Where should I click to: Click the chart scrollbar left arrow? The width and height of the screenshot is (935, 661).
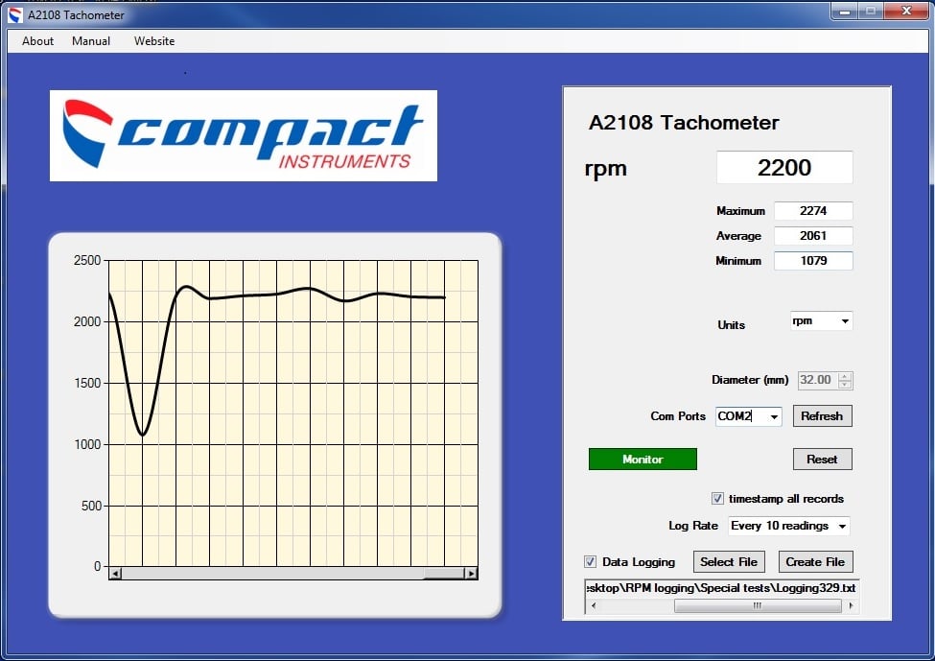pos(116,574)
